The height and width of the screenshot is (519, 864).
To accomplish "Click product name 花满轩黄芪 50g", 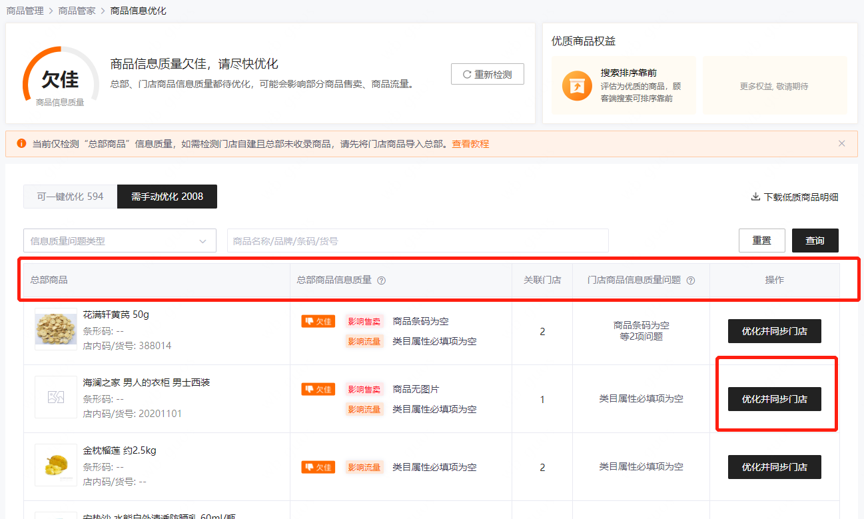I will pos(117,314).
